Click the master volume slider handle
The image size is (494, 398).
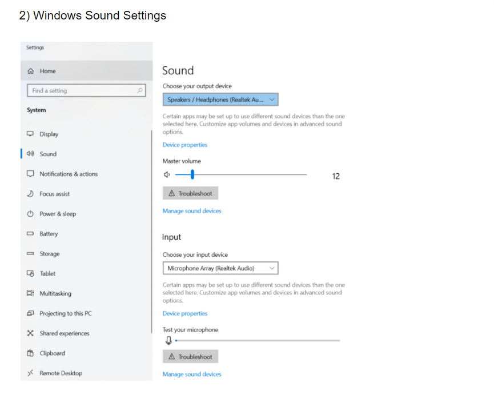pyautogui.click(x=192, y=174)
